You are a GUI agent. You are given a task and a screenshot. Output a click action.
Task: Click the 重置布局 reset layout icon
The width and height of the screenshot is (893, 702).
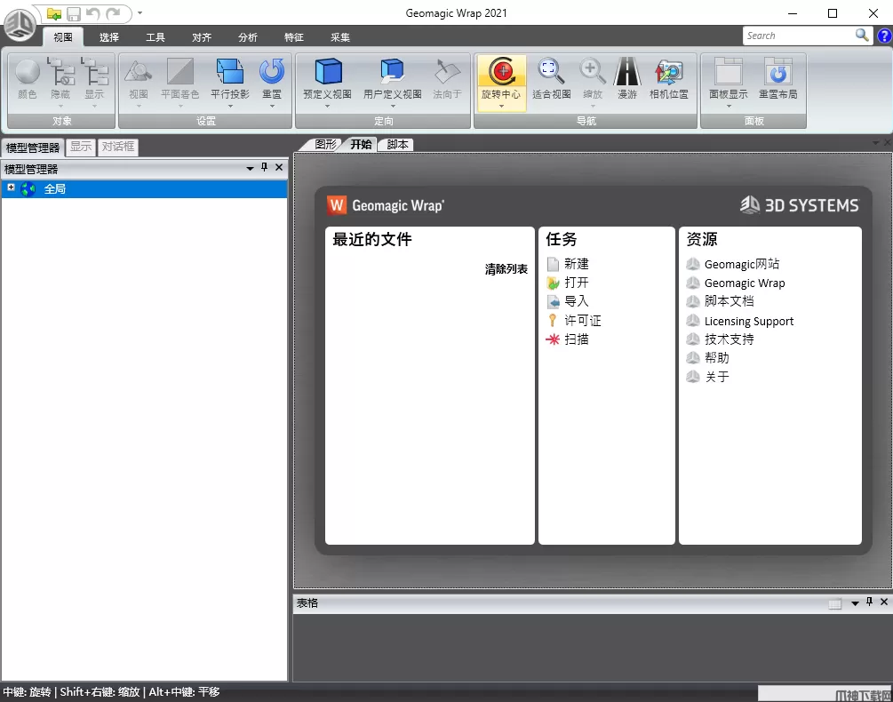(x=777, y=72)
